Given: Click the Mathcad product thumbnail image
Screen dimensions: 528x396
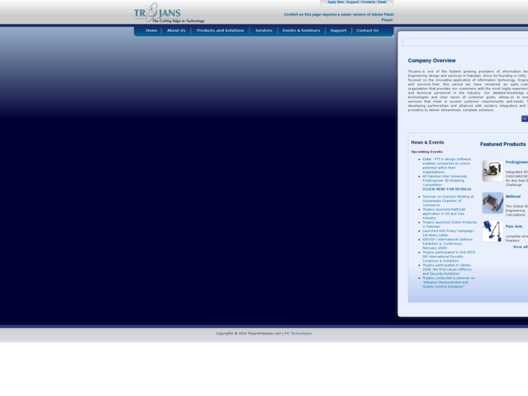Looking at the screenshot, I should pyautogui.click(x=492, y=203).
